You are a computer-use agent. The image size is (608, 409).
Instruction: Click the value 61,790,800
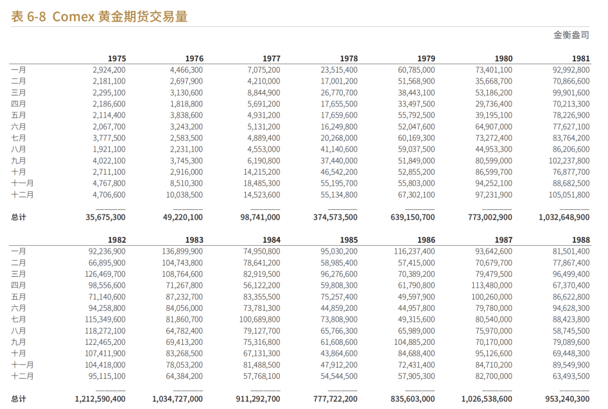coord(417,285)
